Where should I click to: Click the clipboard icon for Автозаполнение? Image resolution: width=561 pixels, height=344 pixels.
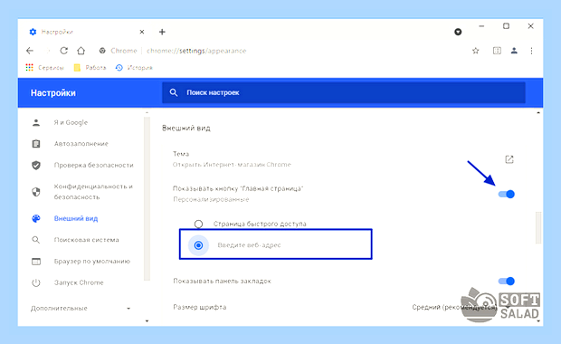tap(36, 144)
